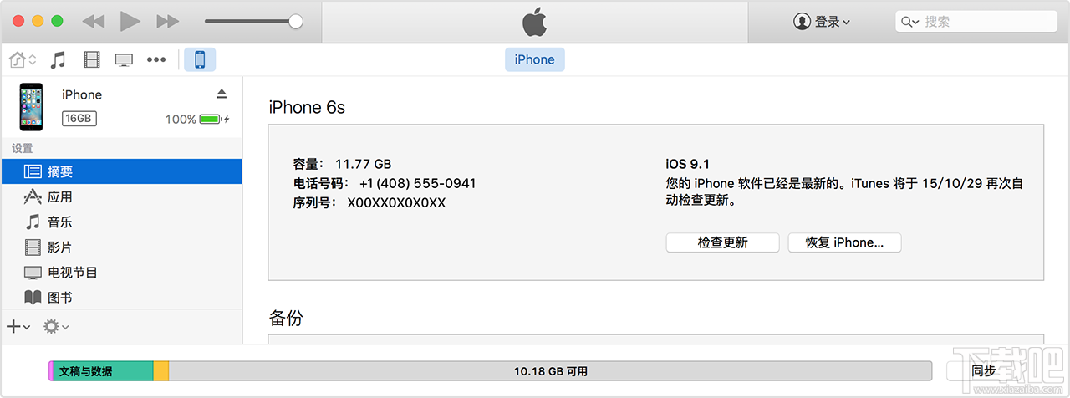Open 应用 in the sidebar
1070x398 pixels.
coord(121,196)
